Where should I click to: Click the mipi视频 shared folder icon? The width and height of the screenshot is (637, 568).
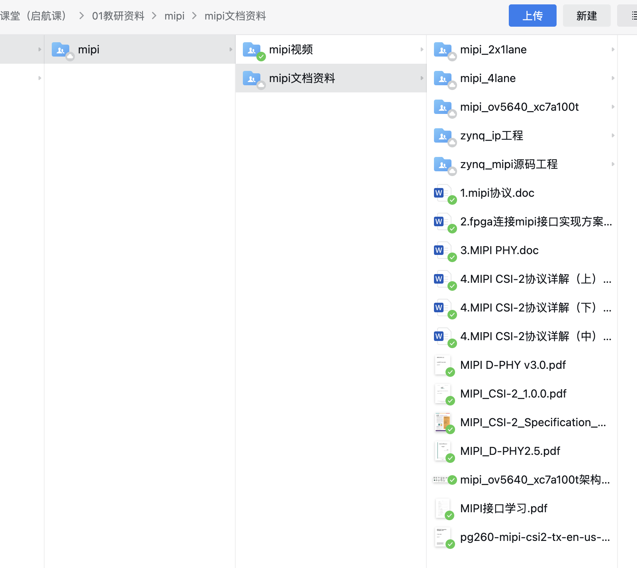[x=252, y=50]
